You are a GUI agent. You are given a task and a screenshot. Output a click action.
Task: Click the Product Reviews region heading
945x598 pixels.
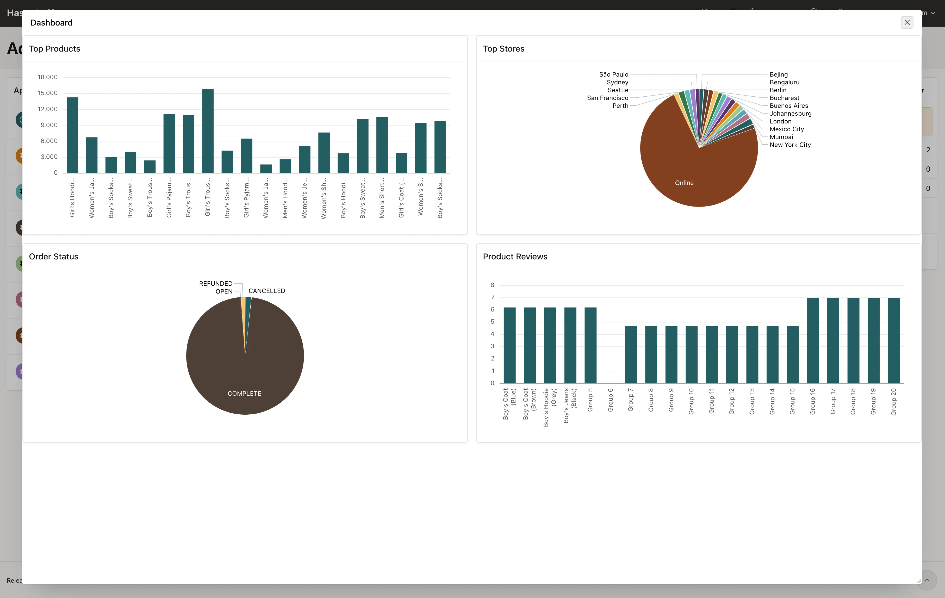click(515, 257)
